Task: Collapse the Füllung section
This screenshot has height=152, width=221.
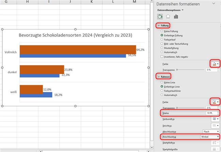Action: [163, 25]
